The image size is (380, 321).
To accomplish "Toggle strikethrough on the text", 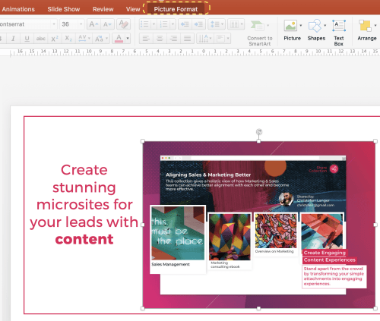I will (x=40, y=39).
